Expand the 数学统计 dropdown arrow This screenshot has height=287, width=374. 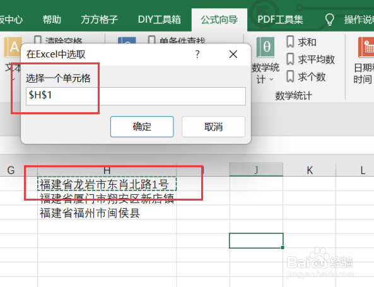pyautogui.click(x=271, y=79)
